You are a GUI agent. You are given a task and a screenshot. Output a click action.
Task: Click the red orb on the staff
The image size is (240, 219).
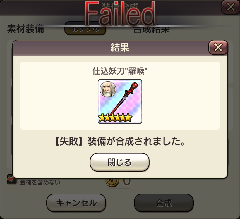click(x=135, y=85)
